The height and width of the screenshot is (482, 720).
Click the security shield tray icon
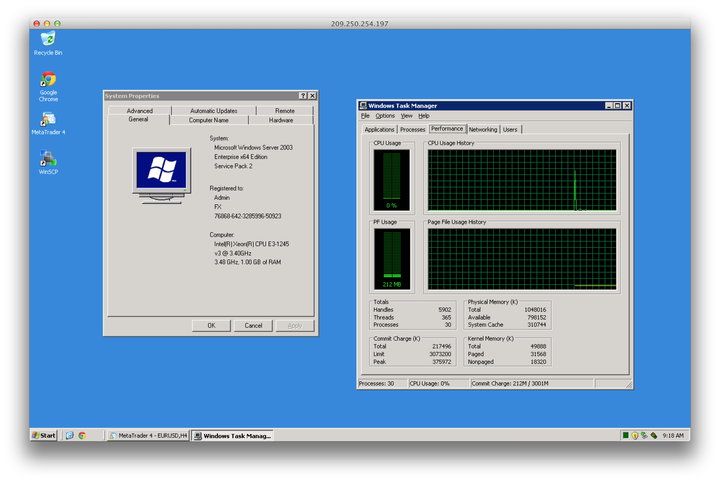tap(635, 435)
